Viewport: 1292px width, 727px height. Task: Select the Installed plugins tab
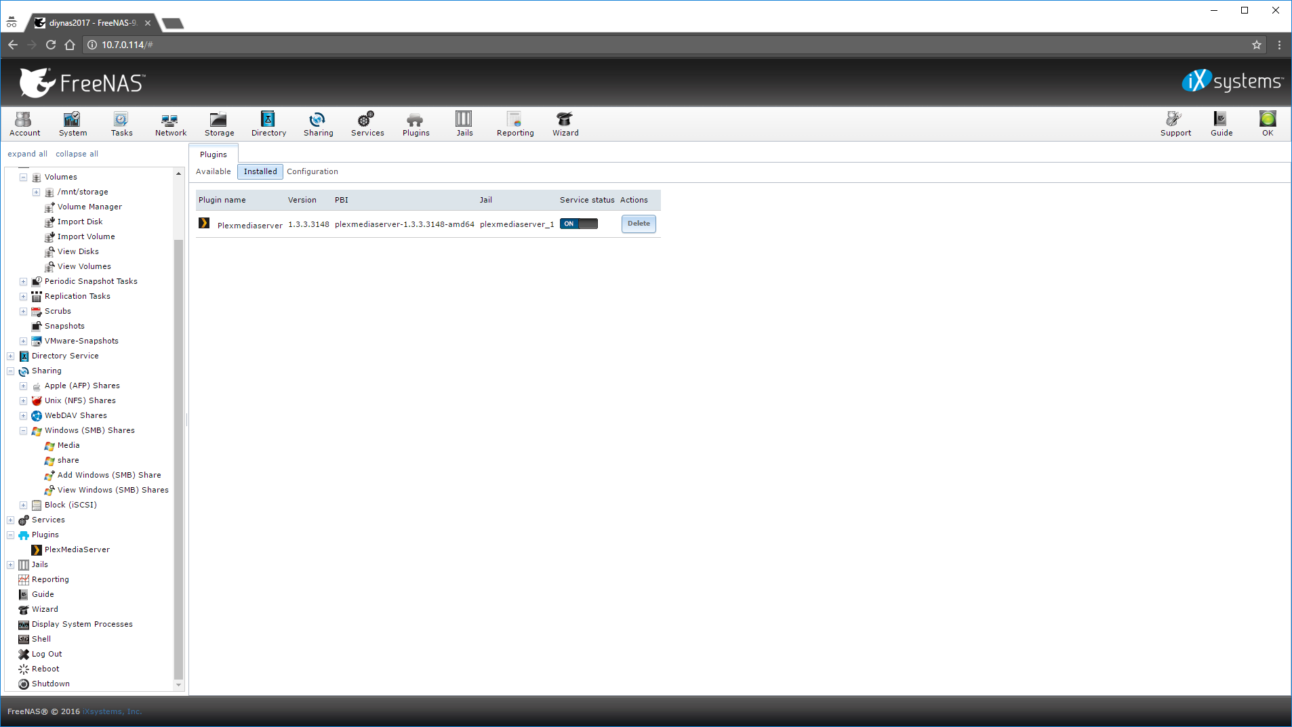click(260, 172)
